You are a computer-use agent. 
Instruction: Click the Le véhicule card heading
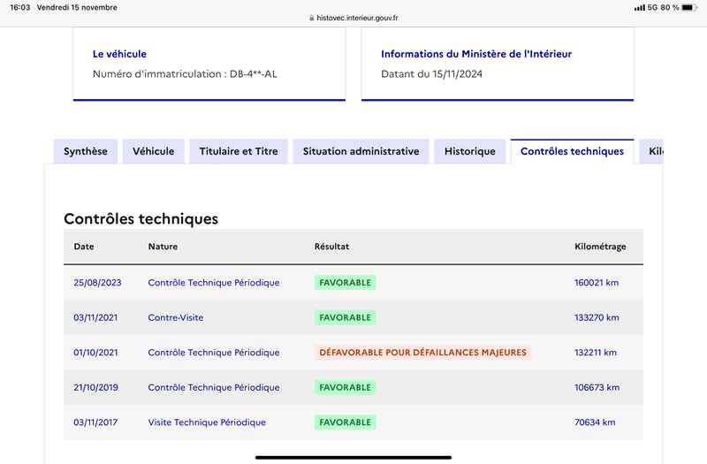click(x=119, y=54)
